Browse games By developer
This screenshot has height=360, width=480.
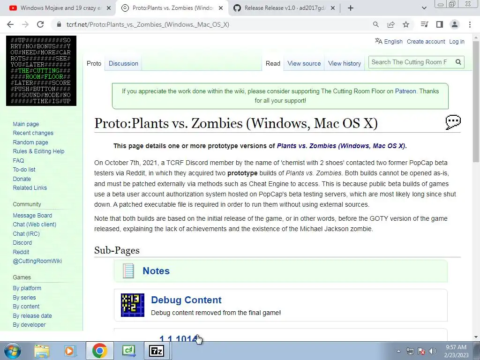[29, 325]
